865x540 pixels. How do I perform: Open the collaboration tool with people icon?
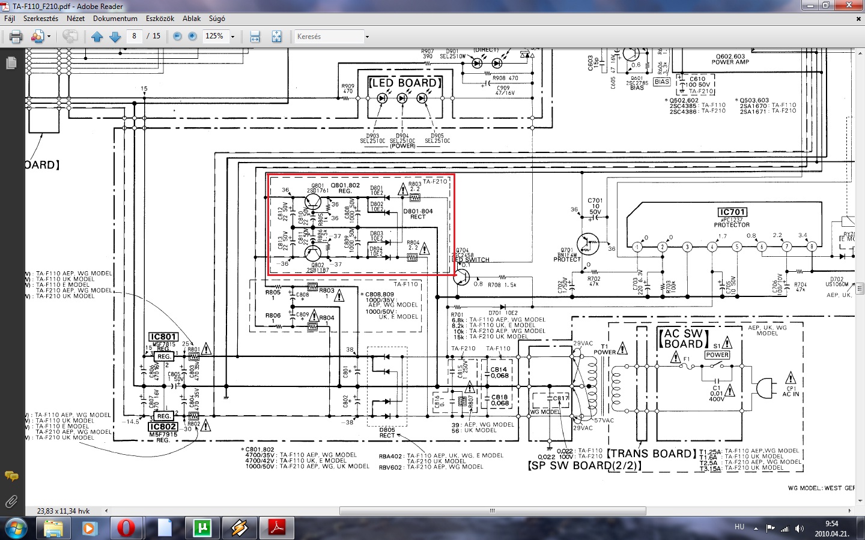(37, 37)
